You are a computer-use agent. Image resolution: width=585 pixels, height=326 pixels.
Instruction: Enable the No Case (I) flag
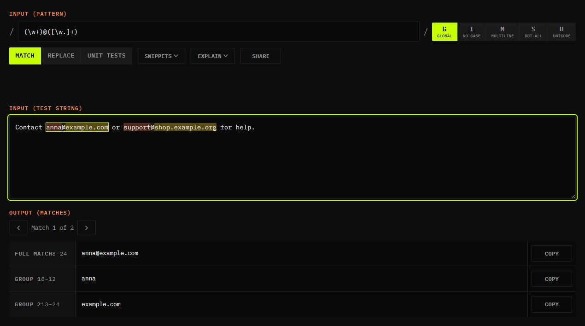pos(471,32)
